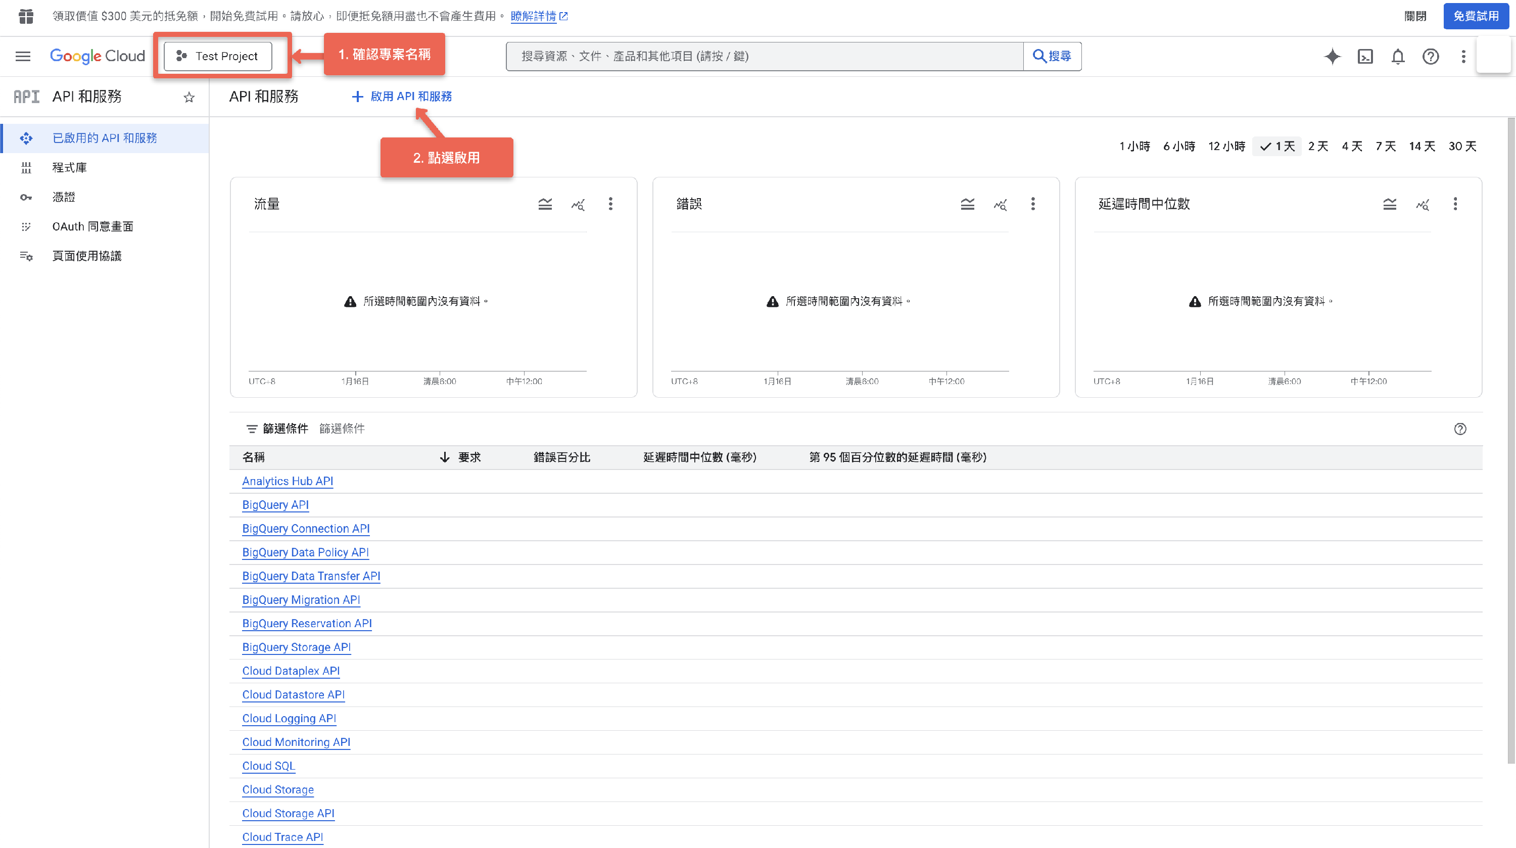The height and width of the screenshot is (848, 1516).
Task: Select the 7 天 time range
Action: point(1385,146)
